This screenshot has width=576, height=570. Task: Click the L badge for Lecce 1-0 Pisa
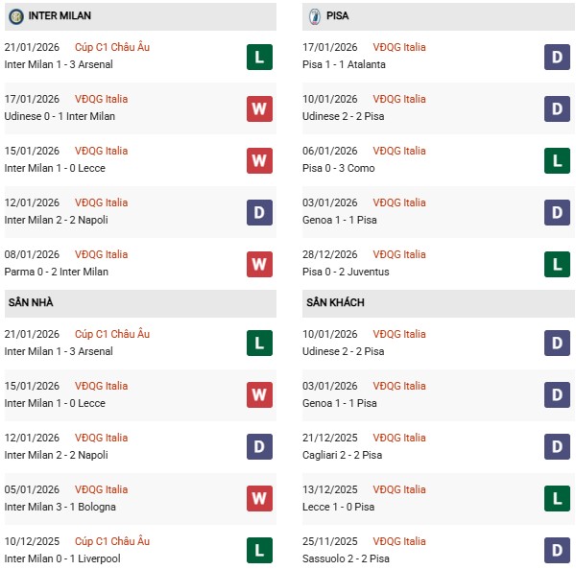pyautogui.click(x=558, y=499)
